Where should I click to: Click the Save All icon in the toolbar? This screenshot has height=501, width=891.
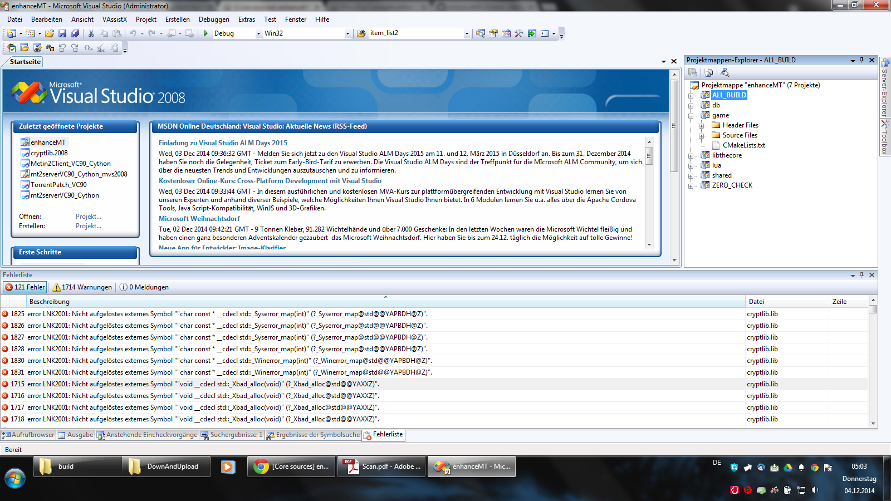point(75,33)
